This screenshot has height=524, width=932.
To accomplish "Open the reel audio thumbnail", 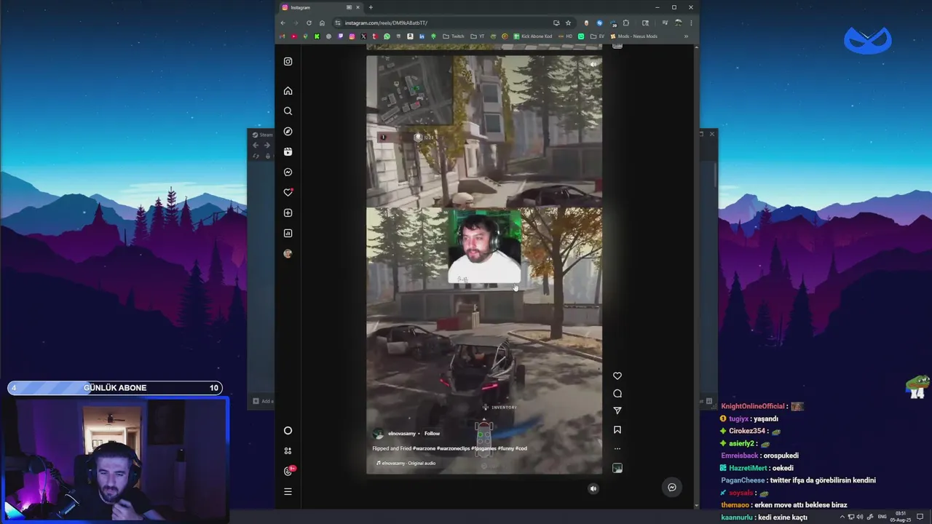I will (617, 468).
